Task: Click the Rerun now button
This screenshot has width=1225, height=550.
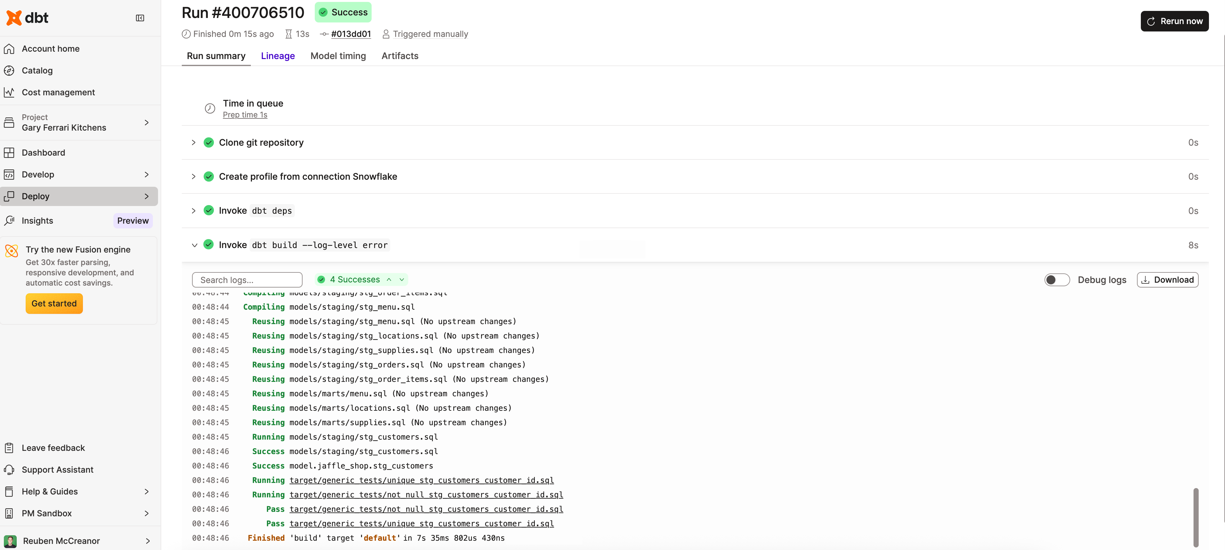Action: [1174, 21]
